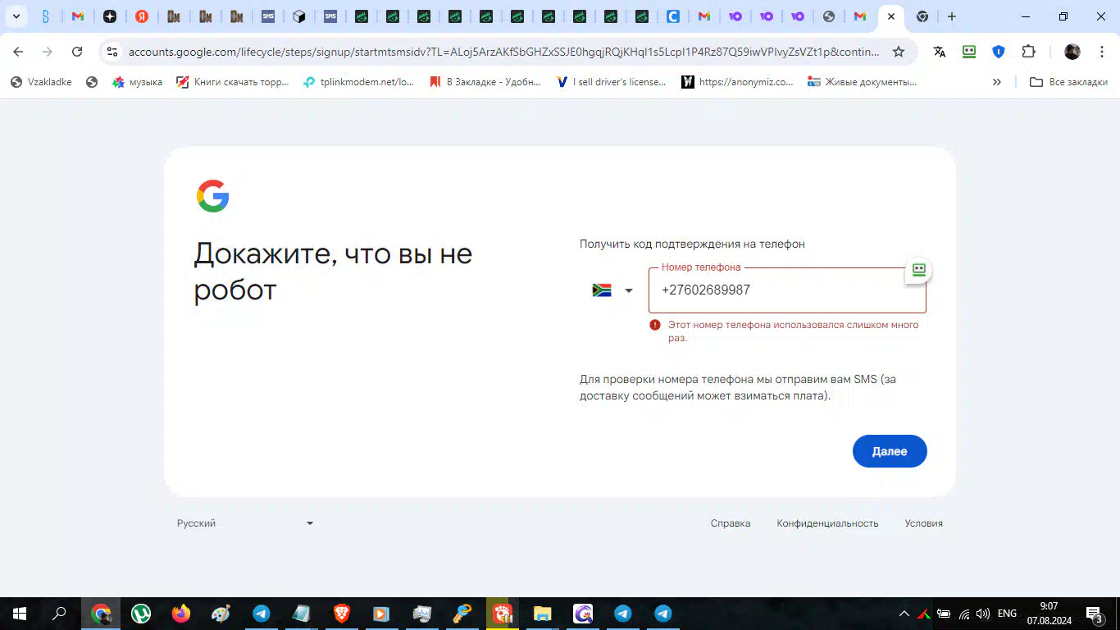Open the Wi-Fi network tray icon
1120x630 pixels.
[964, 614]
